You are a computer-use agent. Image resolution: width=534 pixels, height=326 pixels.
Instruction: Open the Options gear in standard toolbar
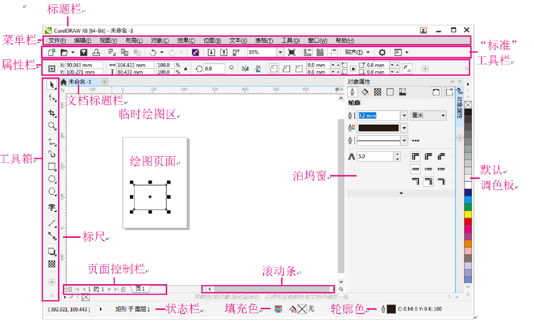[x=382, y=52]
